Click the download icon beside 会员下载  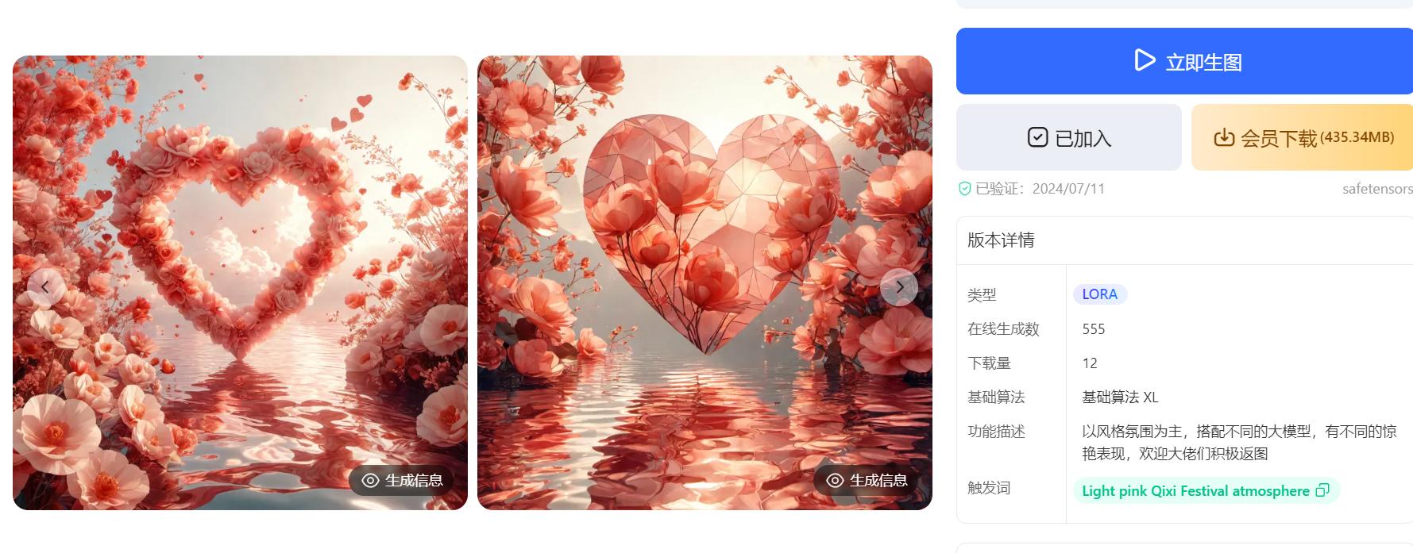point(1224,138)
